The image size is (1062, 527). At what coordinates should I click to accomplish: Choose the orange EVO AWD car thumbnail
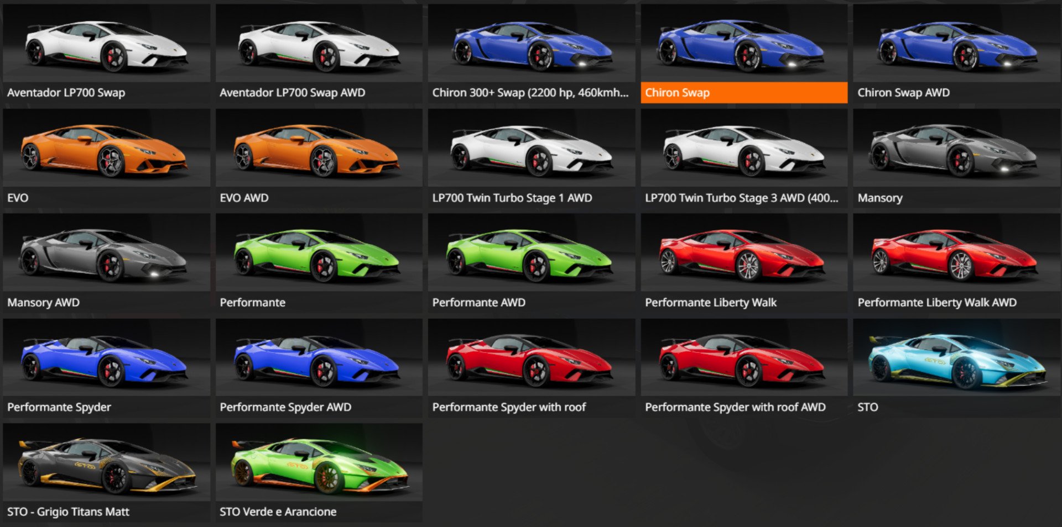319,148
